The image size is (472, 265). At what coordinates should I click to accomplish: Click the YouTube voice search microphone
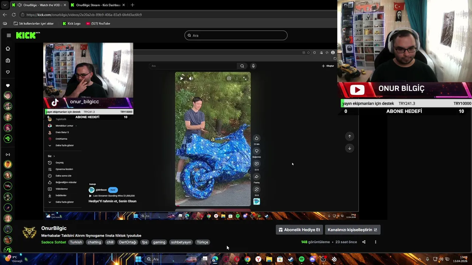click(x=253, y=66)
